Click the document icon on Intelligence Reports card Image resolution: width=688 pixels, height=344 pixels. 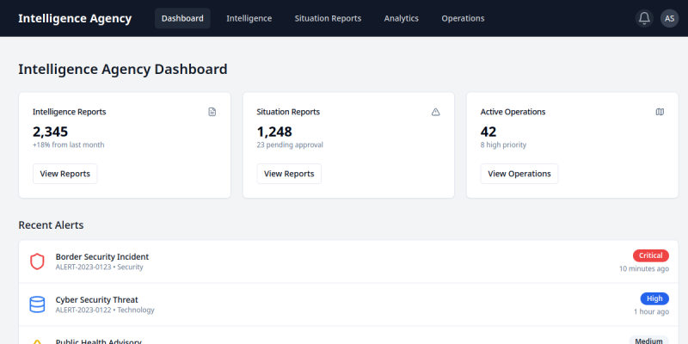click(x=212, y=112)
